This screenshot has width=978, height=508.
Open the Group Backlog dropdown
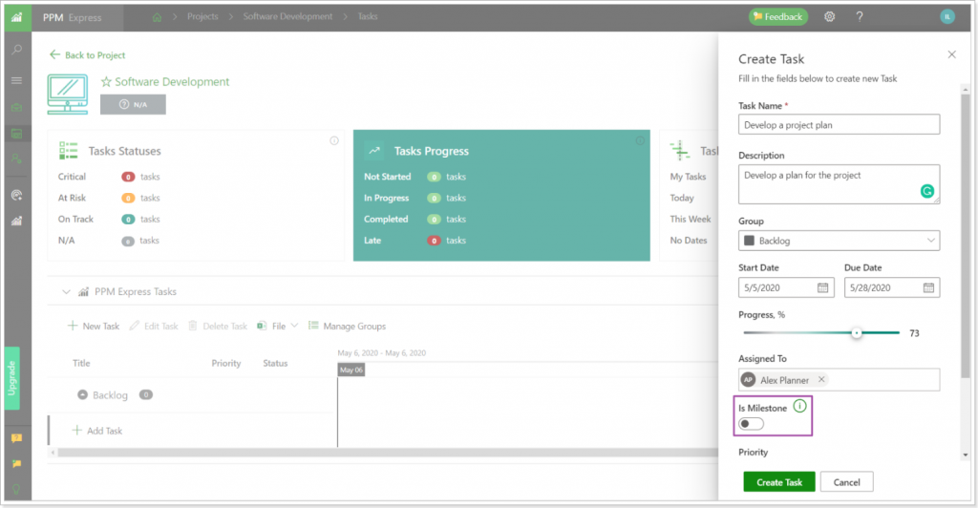839,241
